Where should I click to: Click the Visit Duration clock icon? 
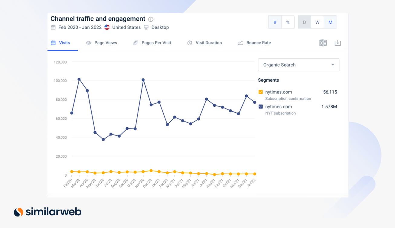click(x=189, y=43)
